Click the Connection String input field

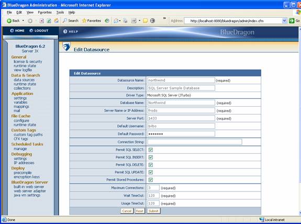[195, 142]
